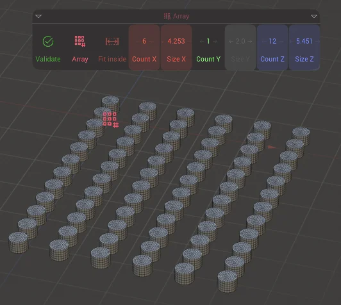341x305 pixels.
Task: Decrease Count X using left arrow
Action: click(137, 41)
